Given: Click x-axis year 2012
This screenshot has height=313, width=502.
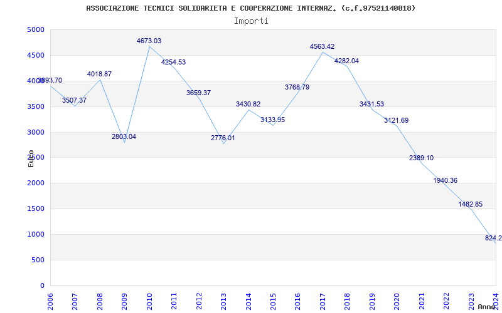Looking at the screenshot, I should (x=199, y=301).
